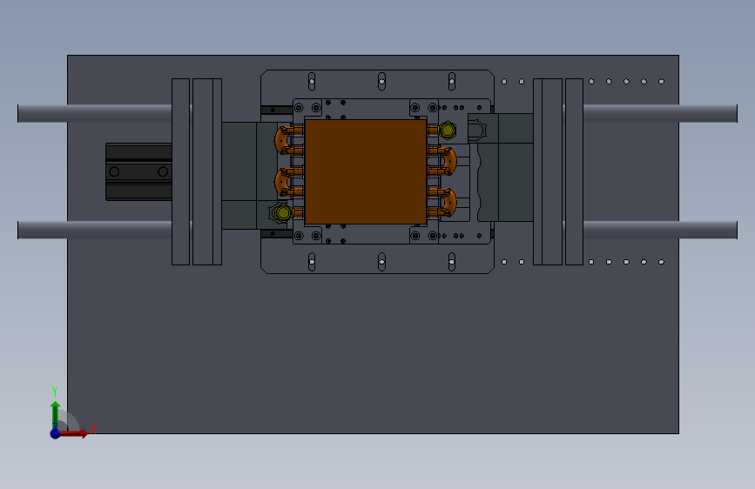755x489 pixels.
Task: Click the red "X" axis label
Action: [93, 429]
